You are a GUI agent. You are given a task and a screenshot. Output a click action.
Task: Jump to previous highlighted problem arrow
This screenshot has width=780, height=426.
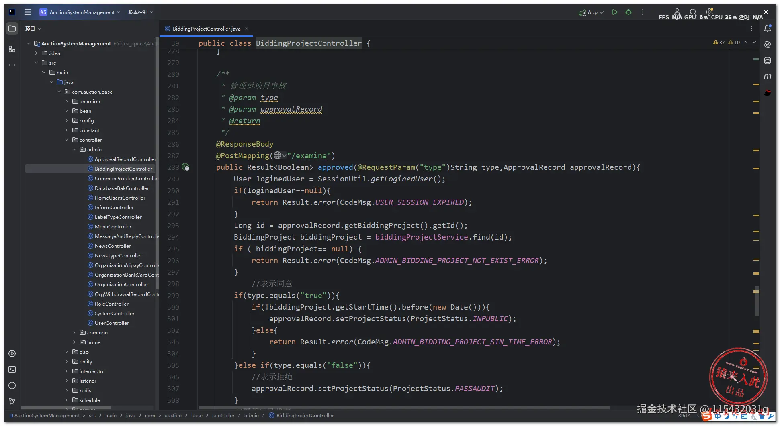(746, 42)
